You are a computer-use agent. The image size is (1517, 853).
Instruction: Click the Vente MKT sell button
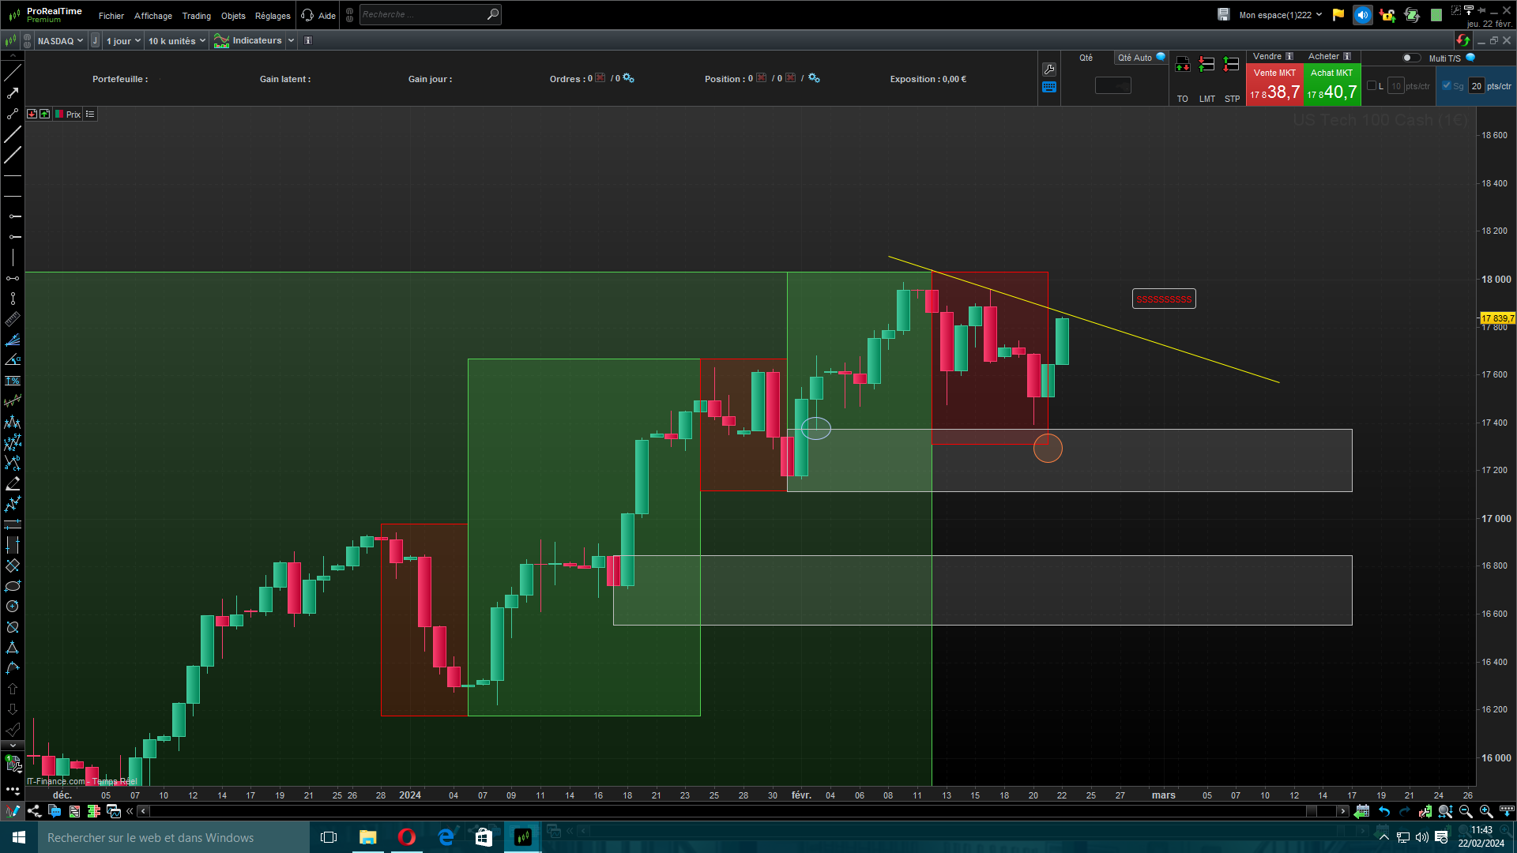pos(1274,85)
